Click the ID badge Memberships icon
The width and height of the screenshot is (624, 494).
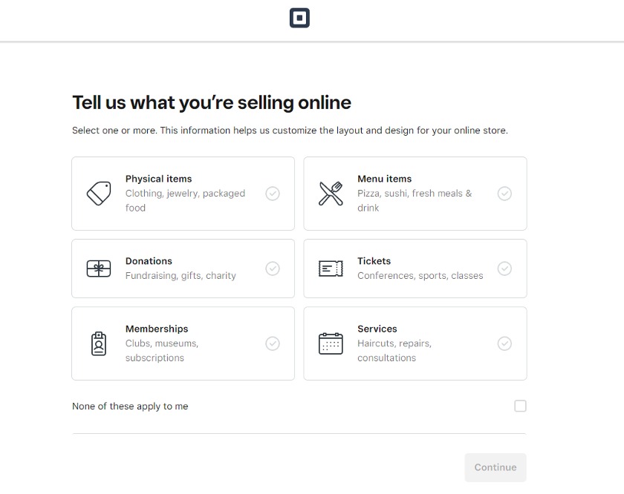point(99,343)
